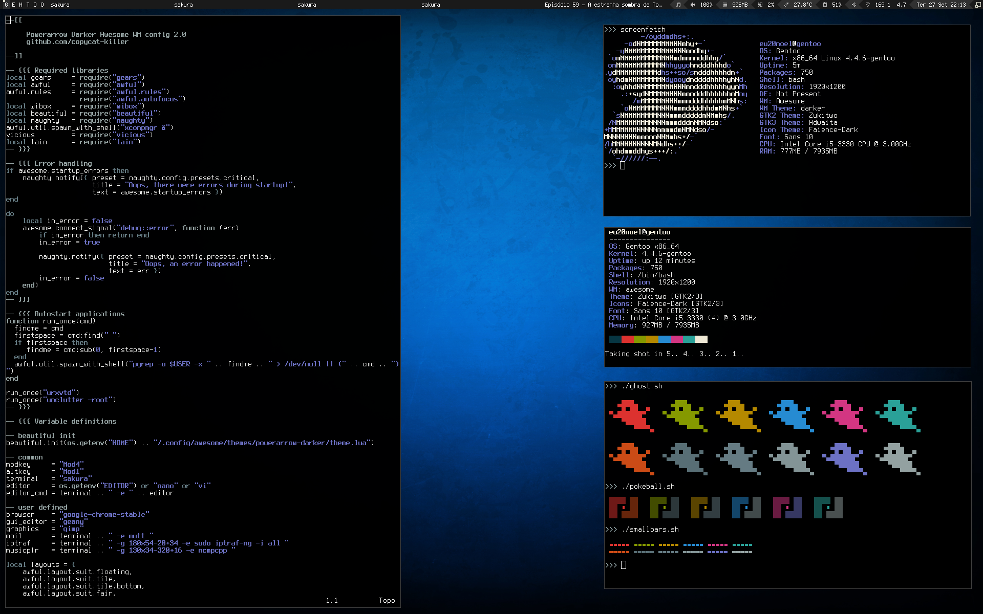Click the red pokeball icon
983x614 pixels.
[623, 508]
